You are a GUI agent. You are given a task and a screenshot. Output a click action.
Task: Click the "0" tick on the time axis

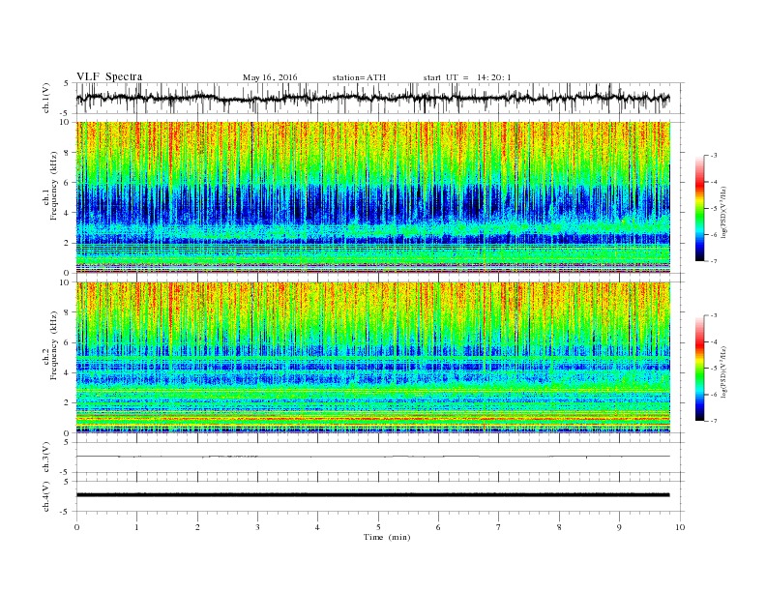[x=76, y=527]
